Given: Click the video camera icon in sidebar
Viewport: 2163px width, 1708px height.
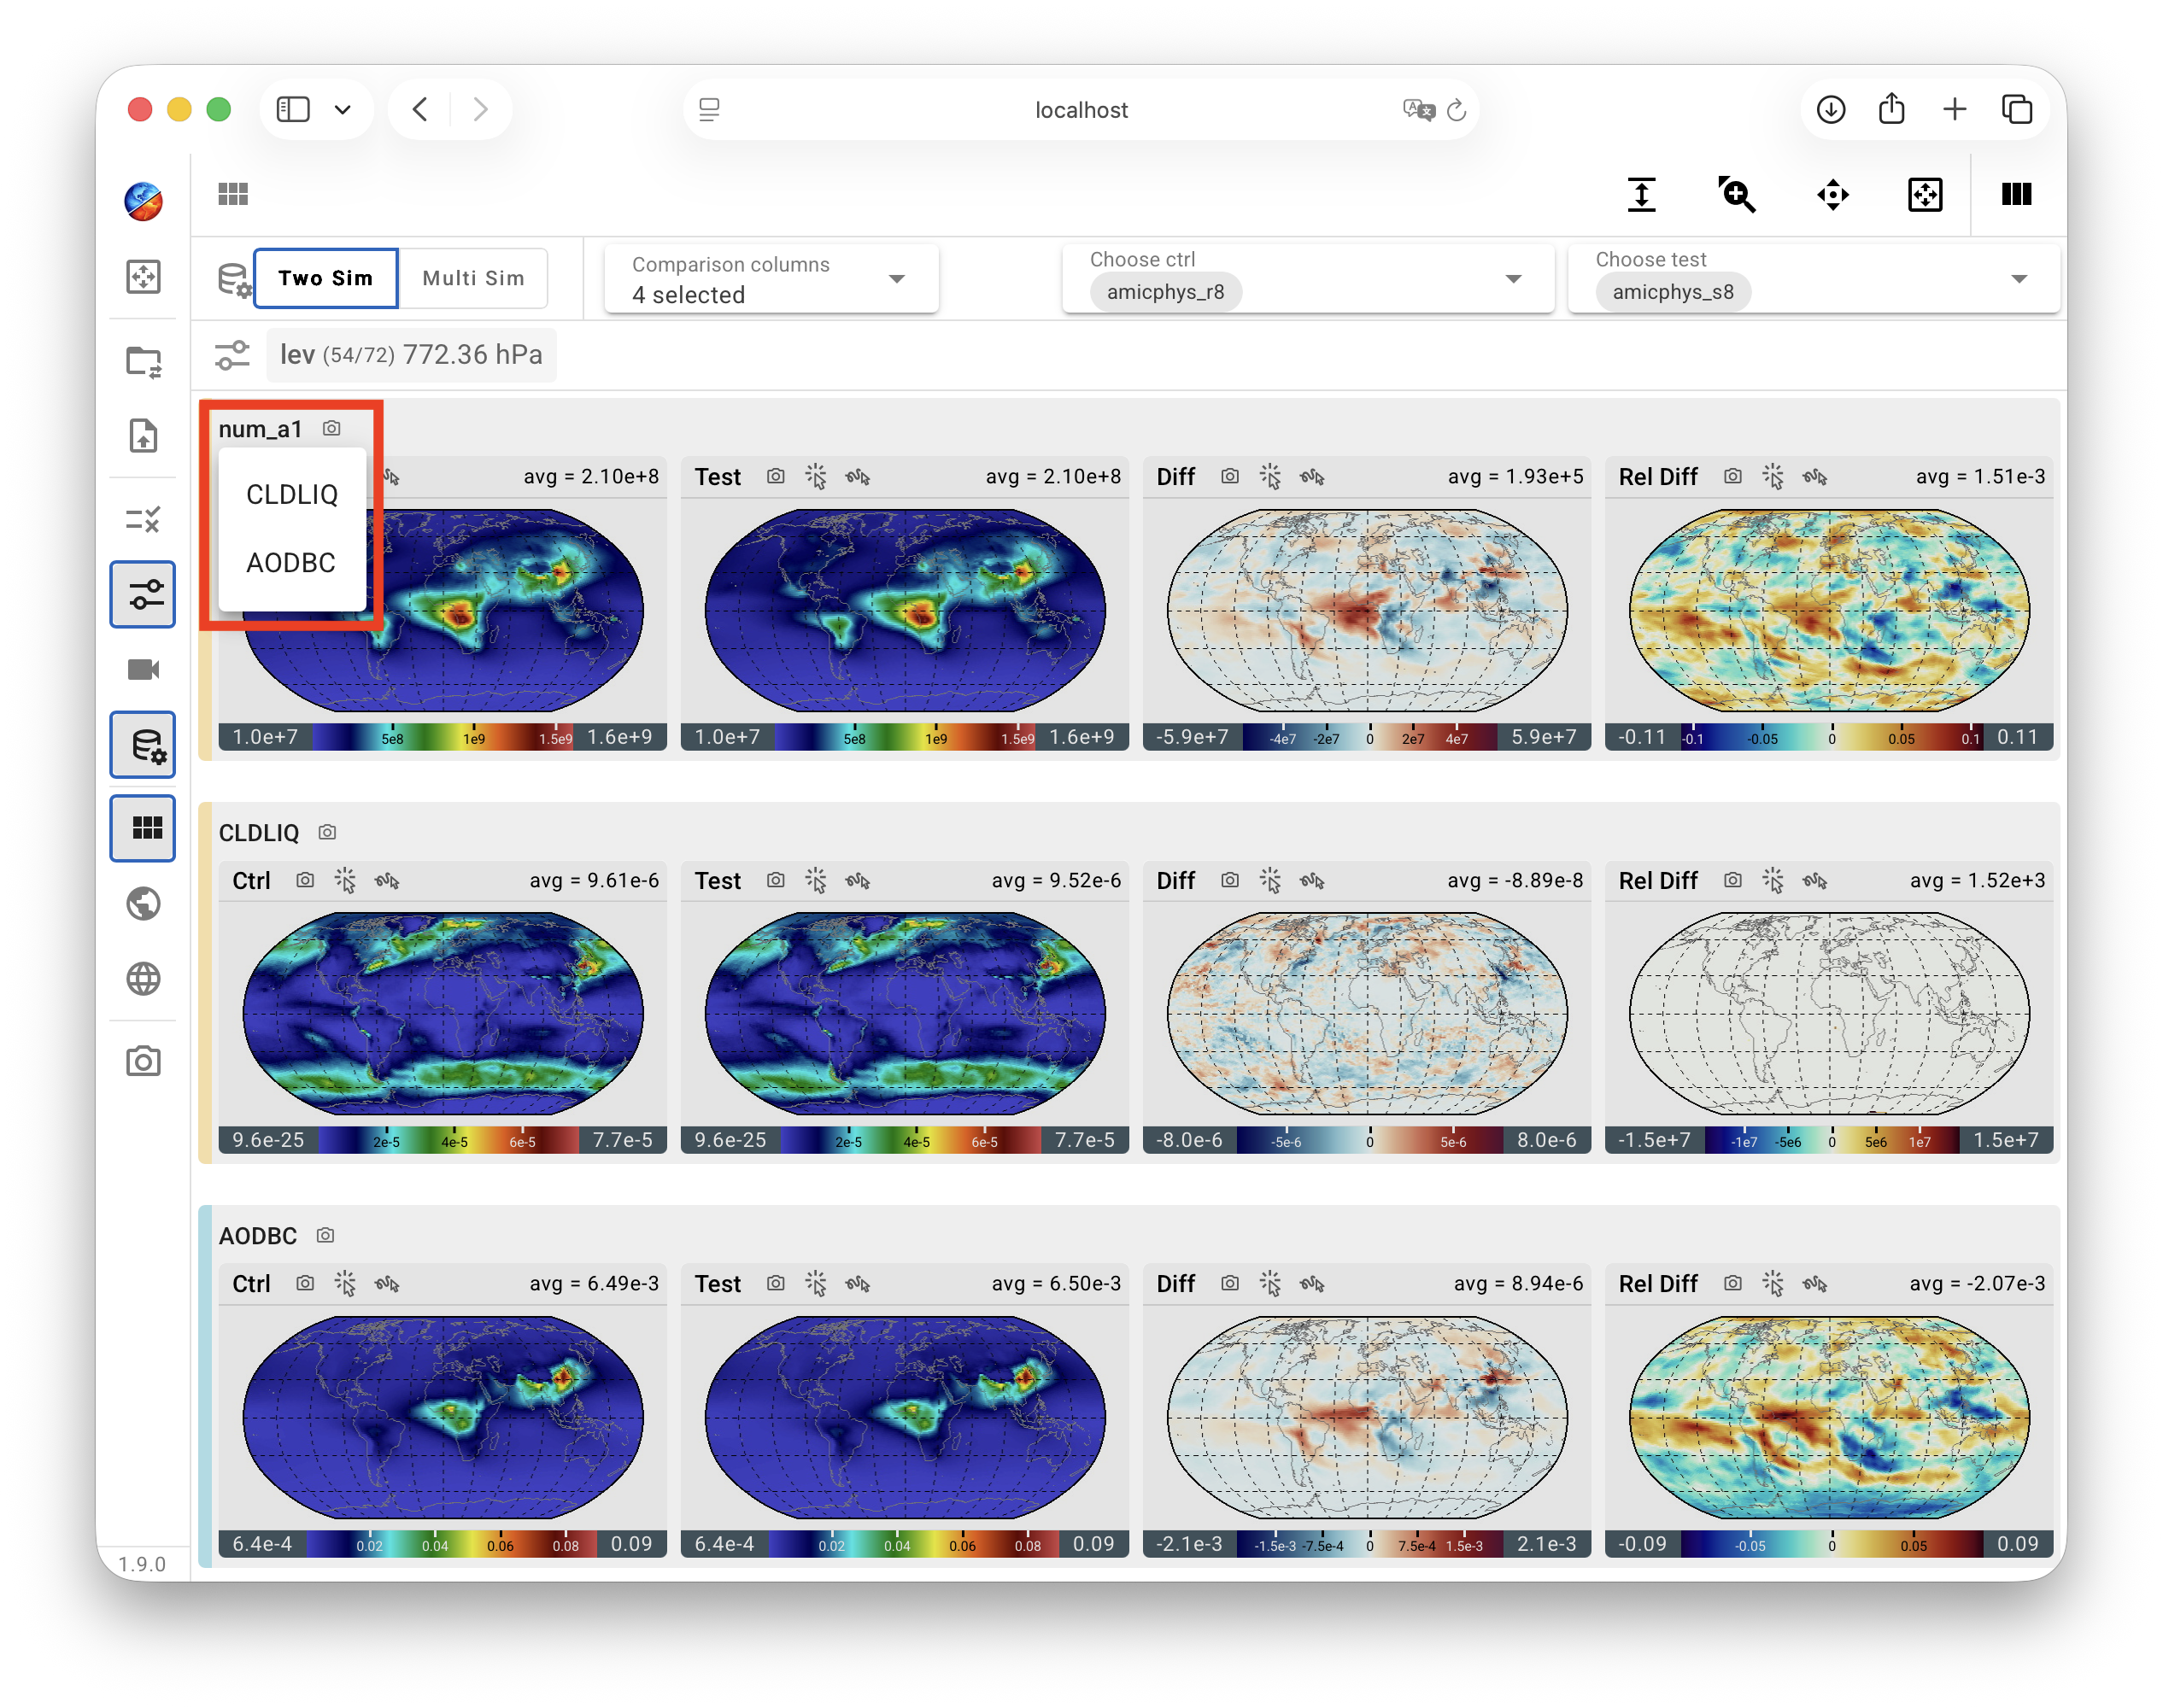Looking at the screenshot, I should coord(143,669).
